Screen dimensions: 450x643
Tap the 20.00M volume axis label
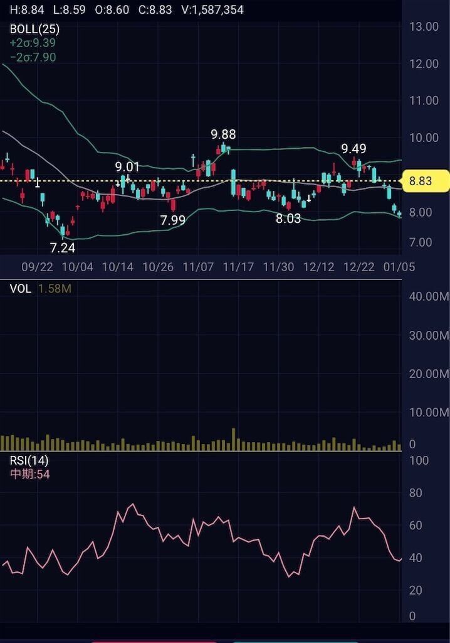[x=429, y=374]
